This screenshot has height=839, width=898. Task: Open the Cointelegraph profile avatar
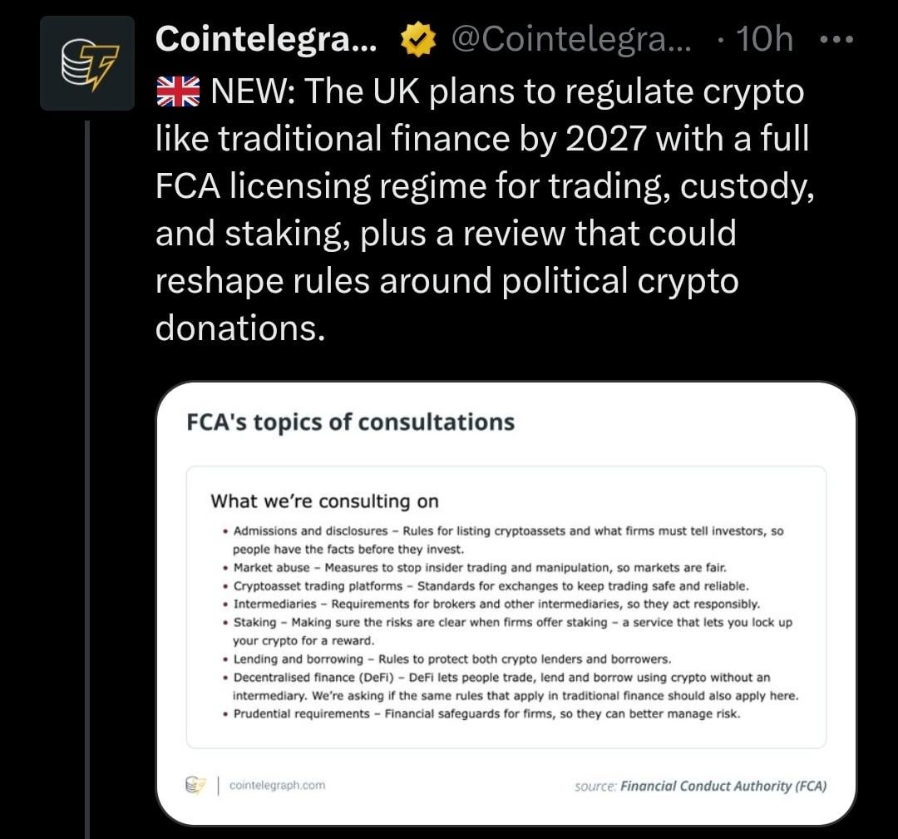[x=87, y=63]
